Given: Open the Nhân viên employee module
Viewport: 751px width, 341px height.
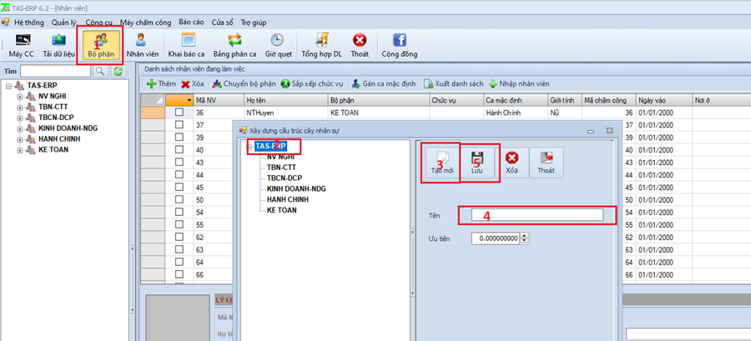Looking at the screenshot, I should click(x=141, y=45).
